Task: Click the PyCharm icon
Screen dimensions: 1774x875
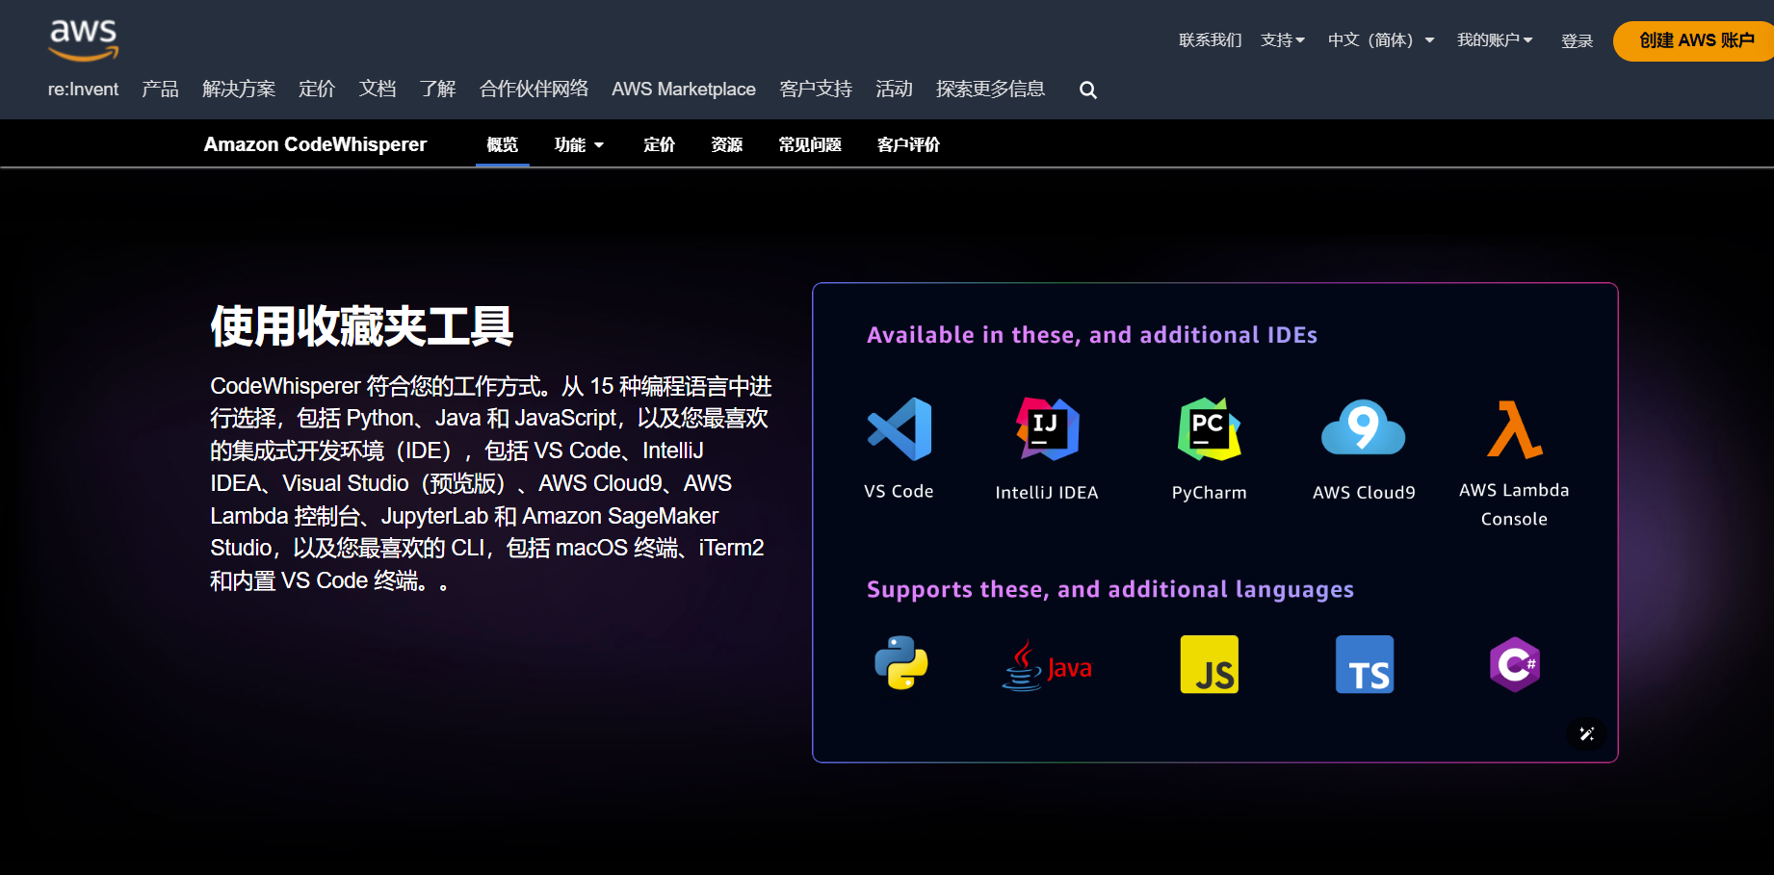Action: pos(1209,429)
